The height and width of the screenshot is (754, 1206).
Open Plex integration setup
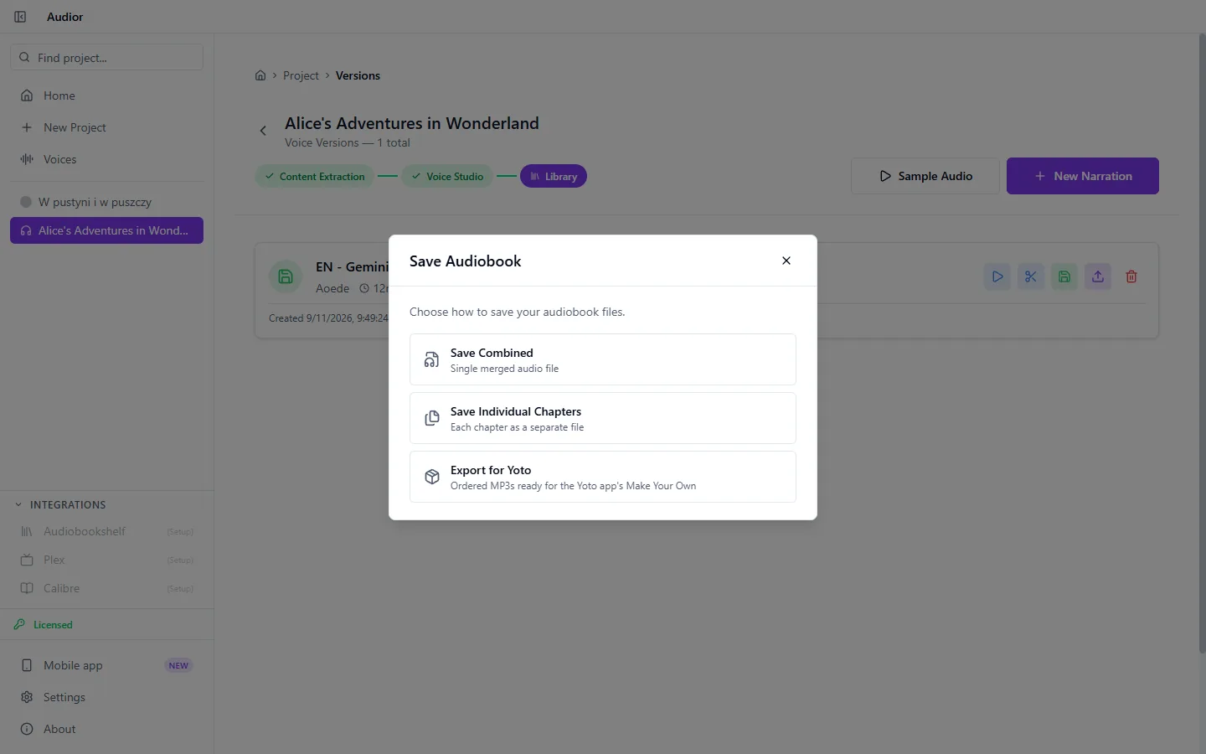point(106,560)
